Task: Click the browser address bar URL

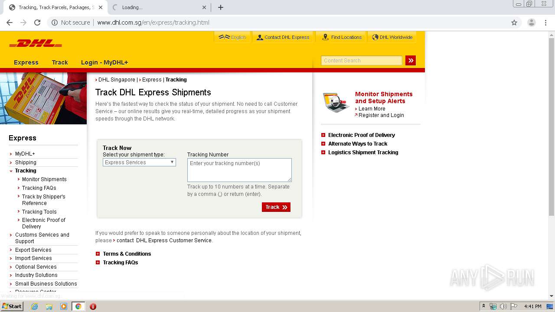Action: point(153,23)
